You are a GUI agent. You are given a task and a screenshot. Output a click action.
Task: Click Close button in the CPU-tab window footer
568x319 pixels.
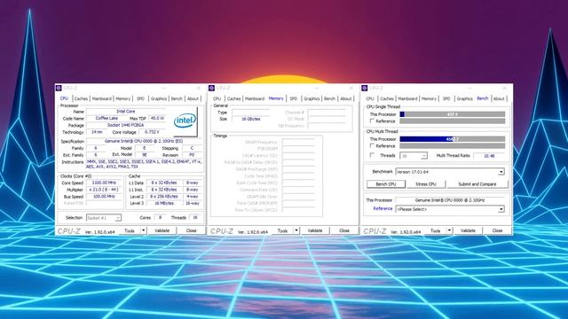pos(192,230)
